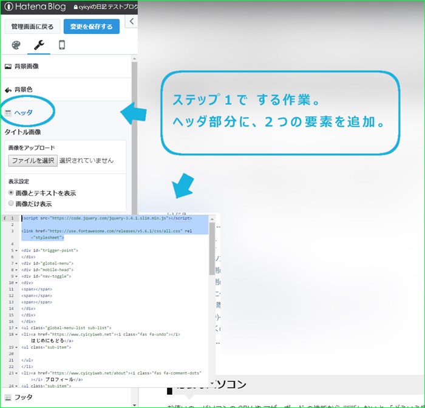Click the sidebar scroll-up arrow
Viewport: 425px width, 408px height.
134,59
